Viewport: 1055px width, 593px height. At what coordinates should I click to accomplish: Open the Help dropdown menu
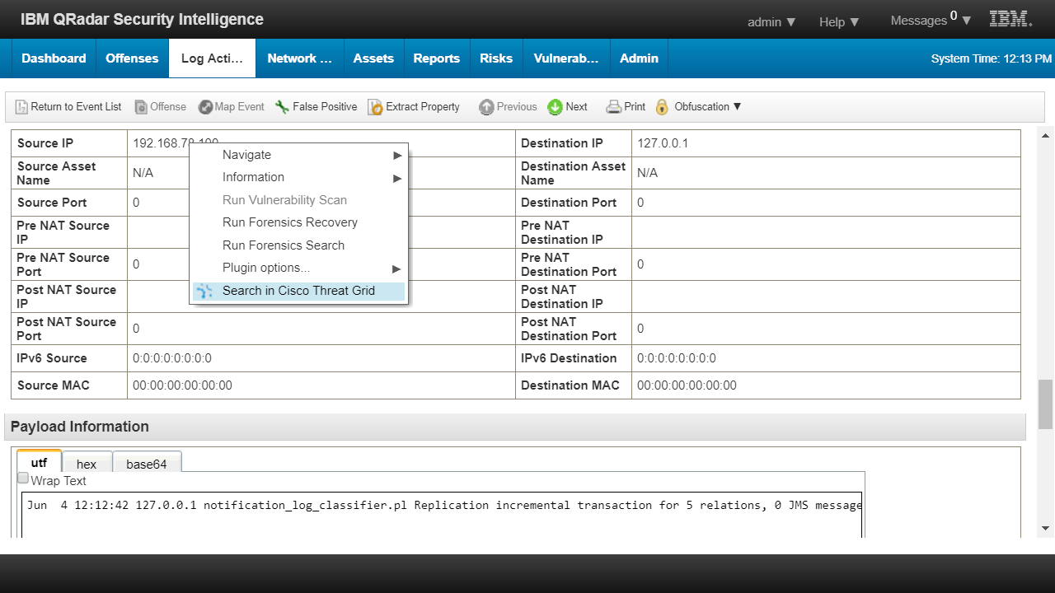(839, 22)
